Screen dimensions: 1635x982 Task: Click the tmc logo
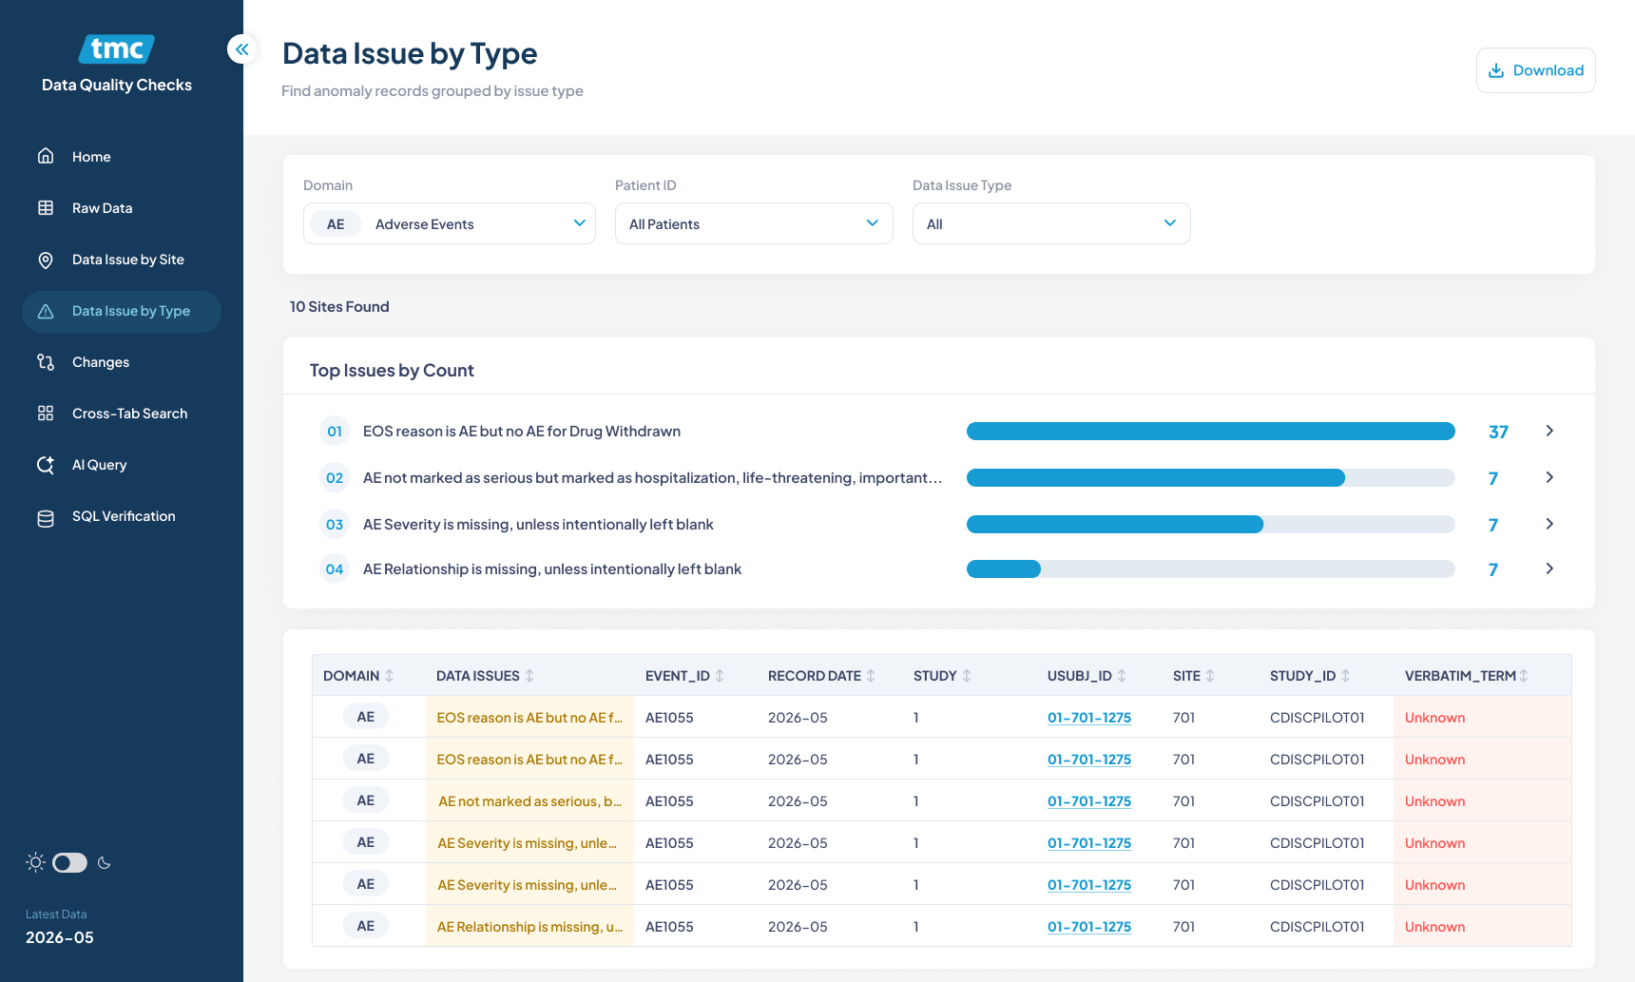pyautogui.click(x=117, y=48)
